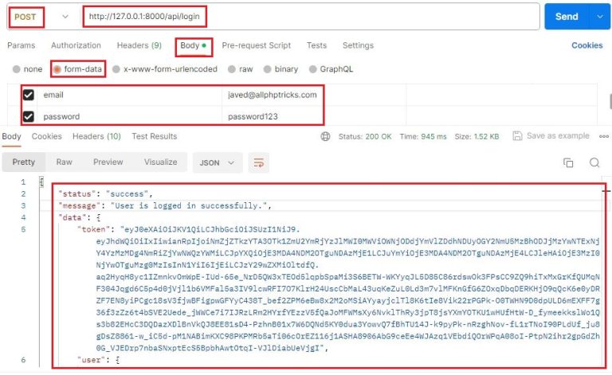The width and height of the screenshot is (612, 375).
Task: Open the Cookies link
Action: (587, 45)
